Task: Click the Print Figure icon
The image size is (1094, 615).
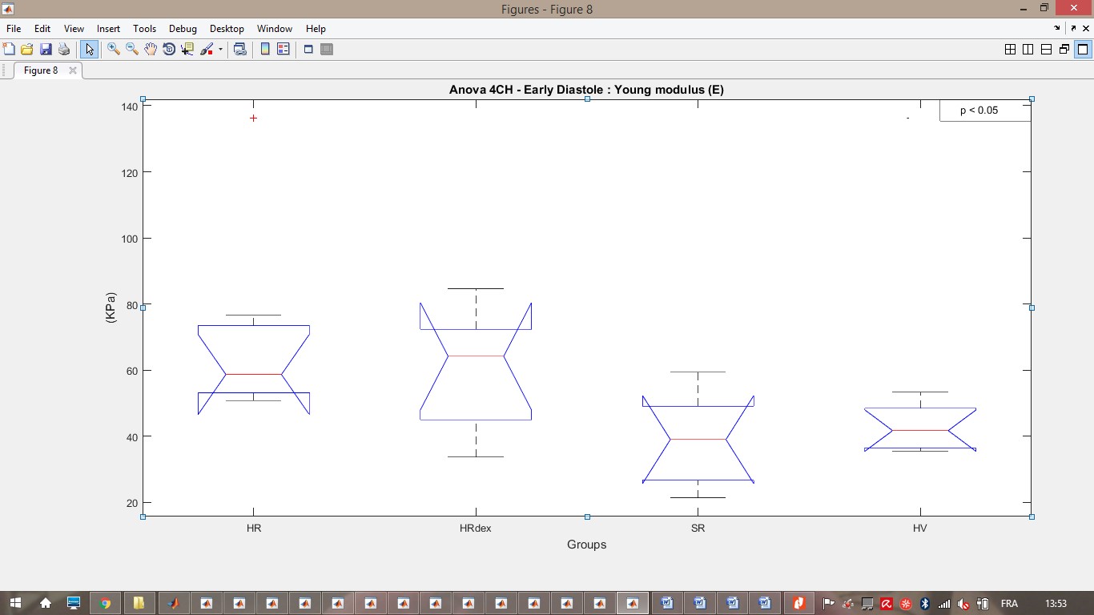Action: (x=64, y=50)
